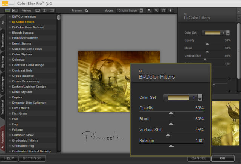The height and width of the screenshot is (164, 241).
Task: Click the first filter list layout icon
Action: click(8, 10)
